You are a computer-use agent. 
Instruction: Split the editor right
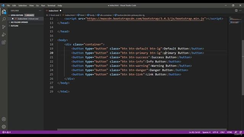point(236,11)
